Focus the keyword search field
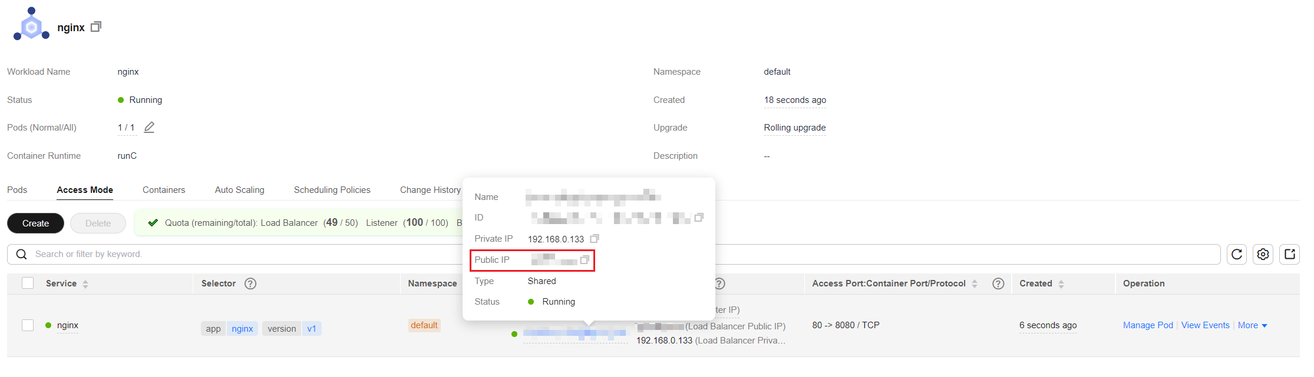Image resolution: width=1314 pixels, height=377 pixels. point(613,254)
